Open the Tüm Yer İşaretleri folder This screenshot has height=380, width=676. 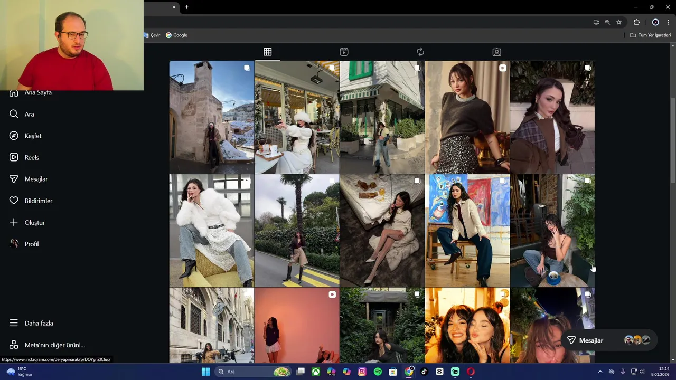[x=651, y=35]
